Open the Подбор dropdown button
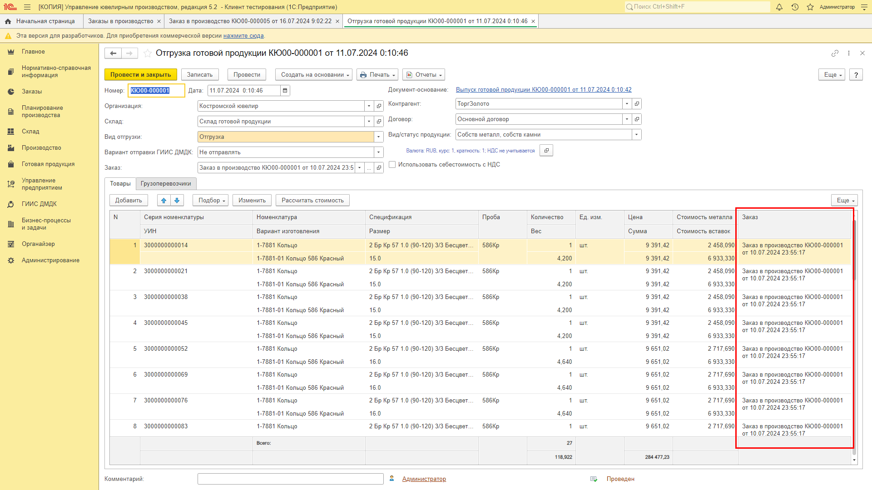 pos(211,201)
